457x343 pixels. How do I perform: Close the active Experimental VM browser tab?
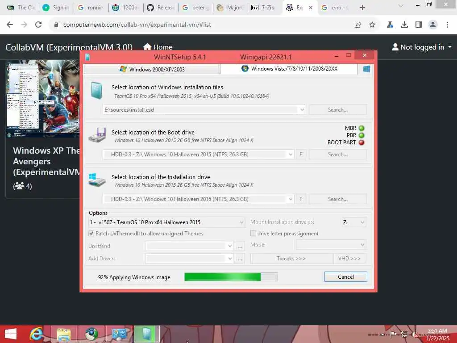click(311, 8)
